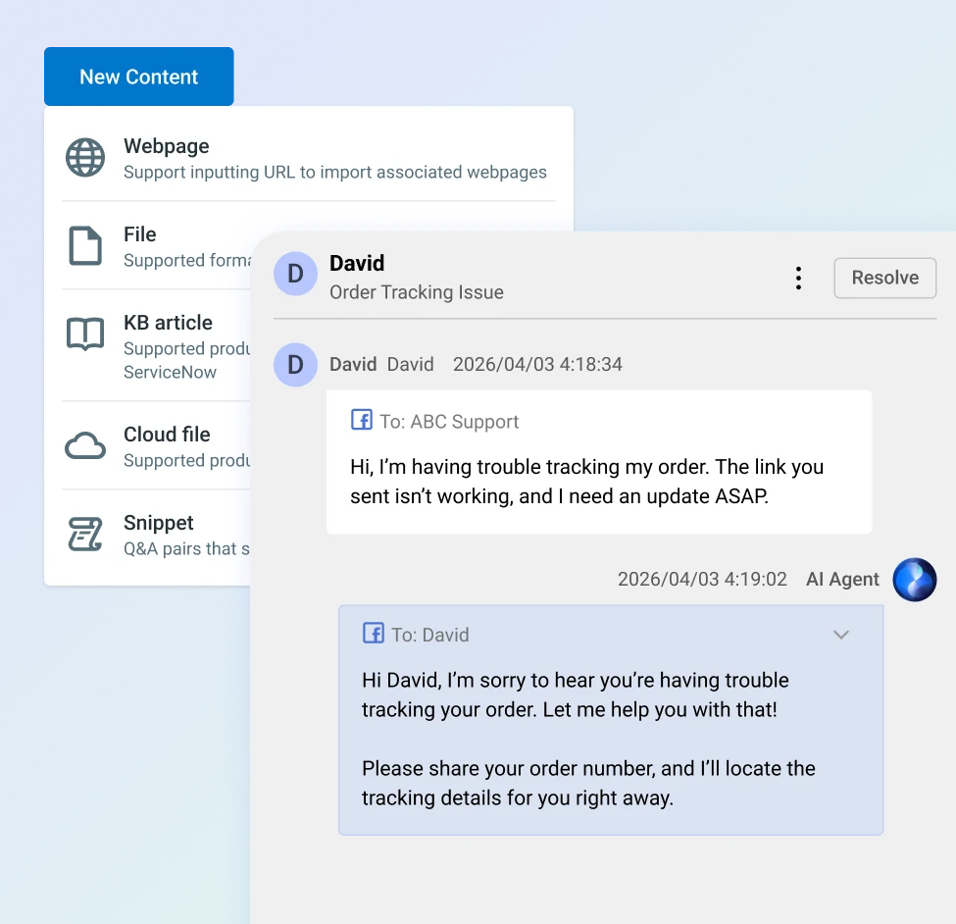This screenshot has height=924, width=956.
Task: Click the Facebook icon on the AI Agent reply
Action: [373, 634]
